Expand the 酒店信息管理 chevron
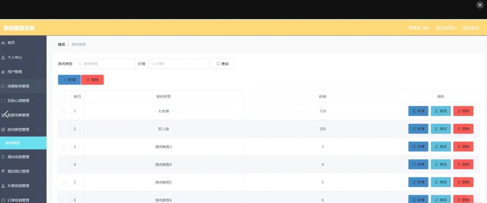This screenshot has height=203, width=487. 40,157
